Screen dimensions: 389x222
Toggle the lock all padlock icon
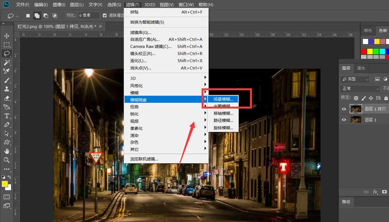[x=386, y=98]
